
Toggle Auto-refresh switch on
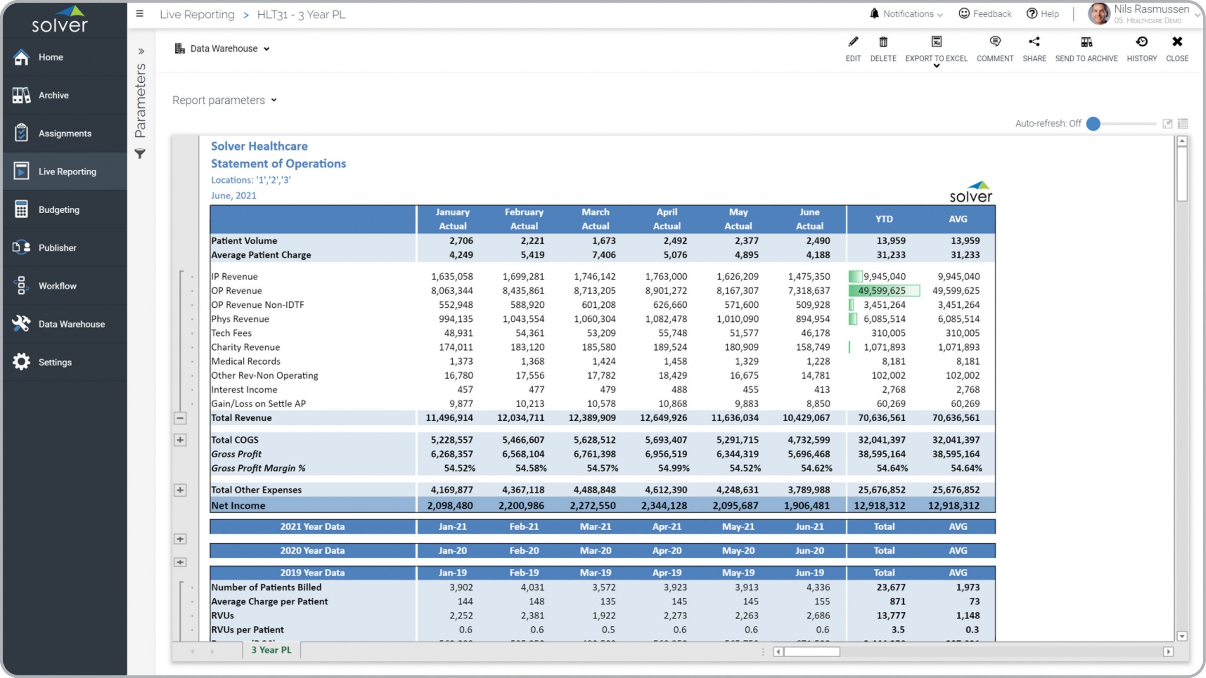tap(1093, 124)
